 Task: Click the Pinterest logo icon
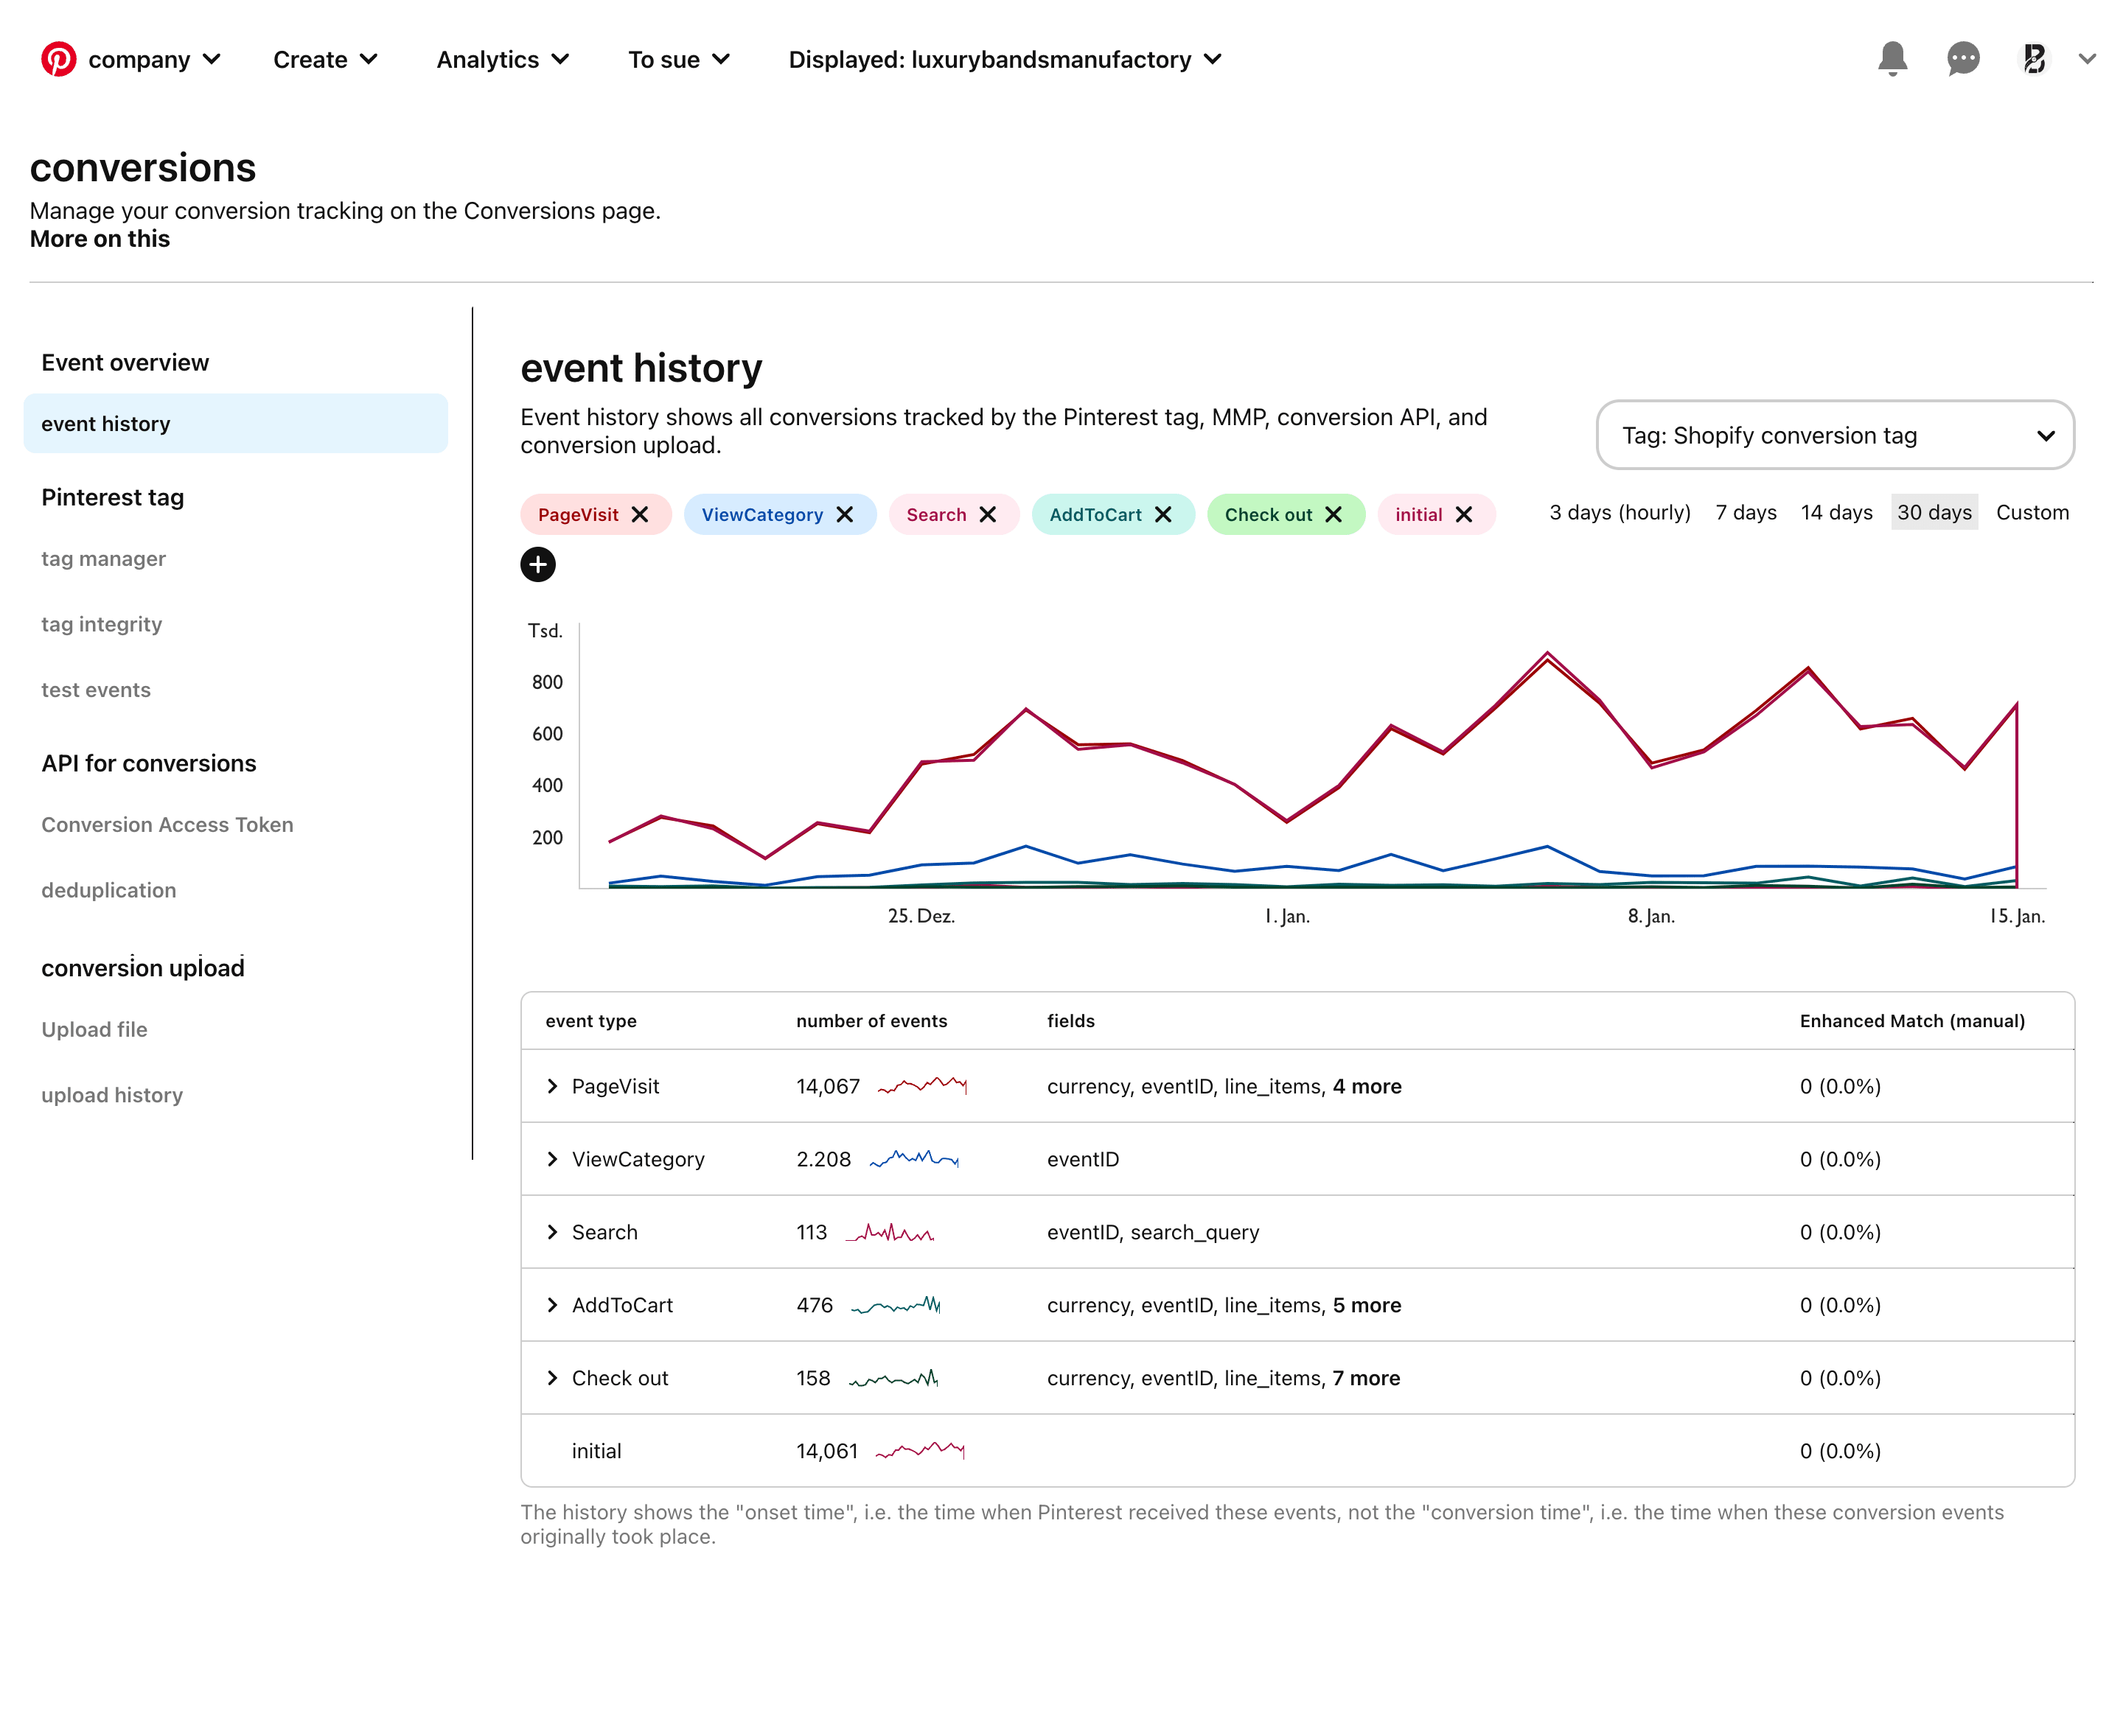58,59
